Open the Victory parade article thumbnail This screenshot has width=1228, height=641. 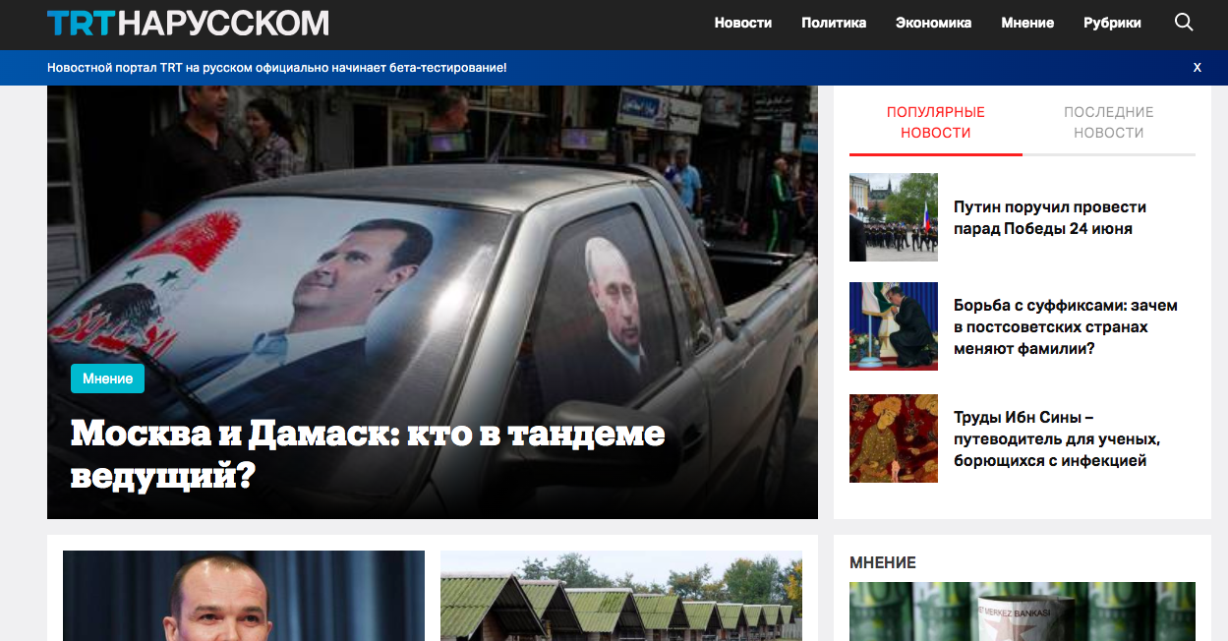pos(893,217)
